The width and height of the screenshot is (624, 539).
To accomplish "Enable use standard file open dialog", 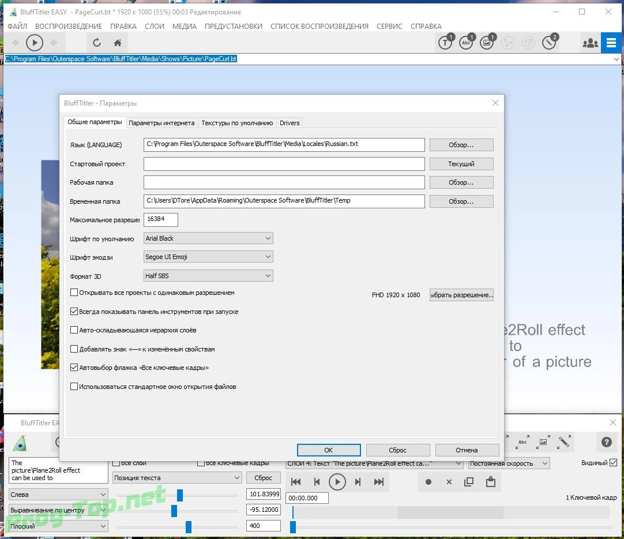I will [74, 387].
